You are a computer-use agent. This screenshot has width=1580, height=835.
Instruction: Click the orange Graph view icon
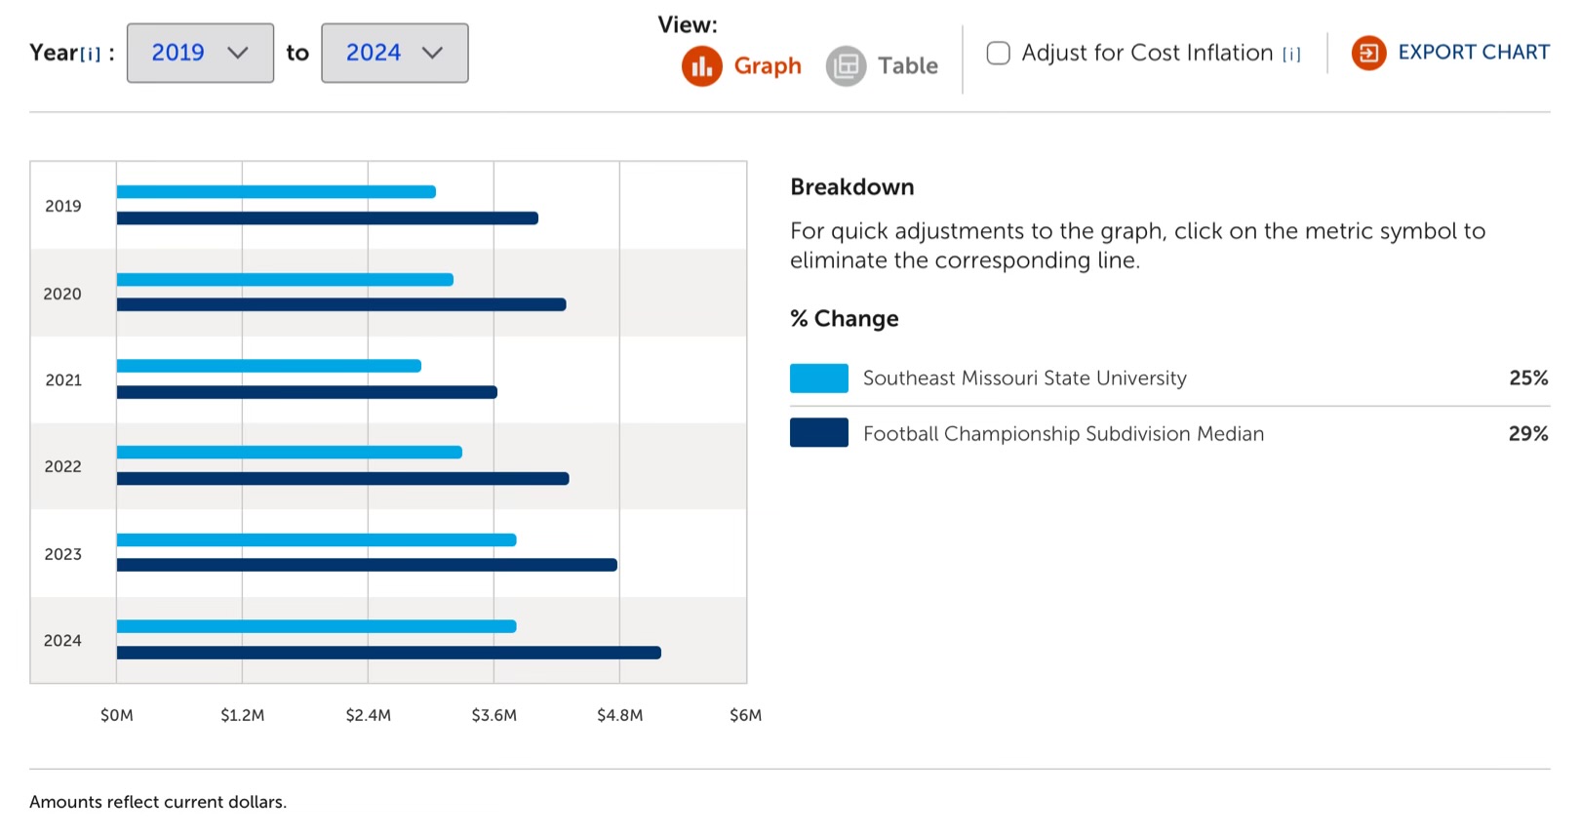701,66
